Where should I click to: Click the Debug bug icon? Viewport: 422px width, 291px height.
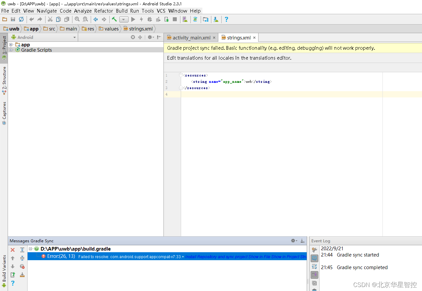150,20
